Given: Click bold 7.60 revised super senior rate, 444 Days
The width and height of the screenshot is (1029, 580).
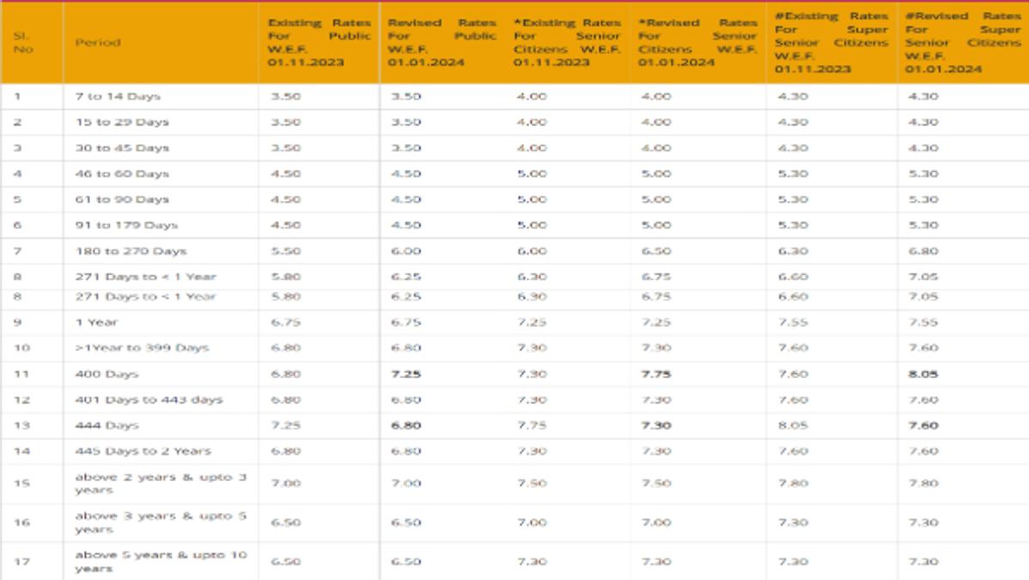Looking at the screenshot, I should pyautogui.click(x=923, y=425).
